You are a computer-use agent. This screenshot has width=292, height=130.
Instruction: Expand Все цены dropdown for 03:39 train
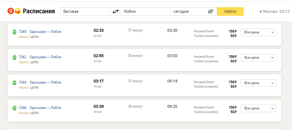coord(258,108)
